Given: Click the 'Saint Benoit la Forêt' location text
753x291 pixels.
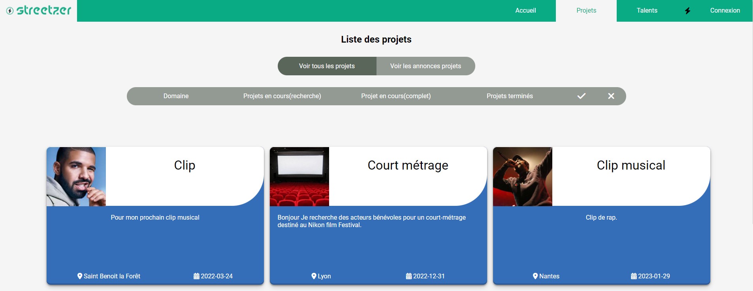Looking at the screenshot, I should [x=112, y=276].
